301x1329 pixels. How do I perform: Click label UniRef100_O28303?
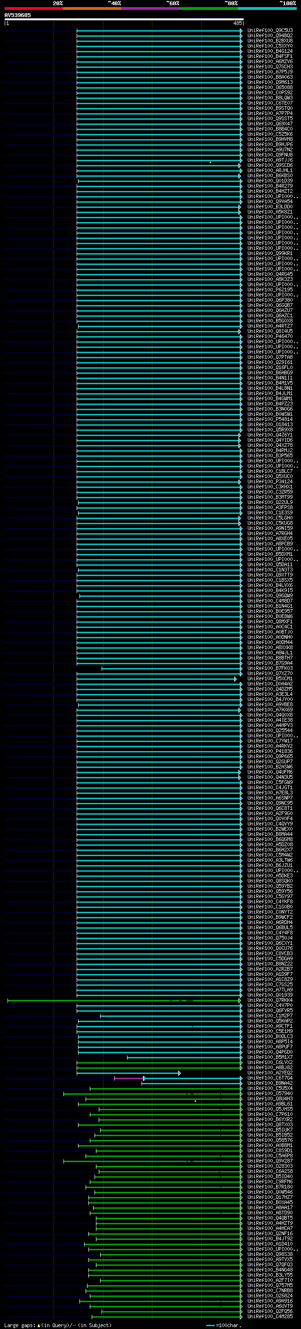click(x=270, y=1166)
